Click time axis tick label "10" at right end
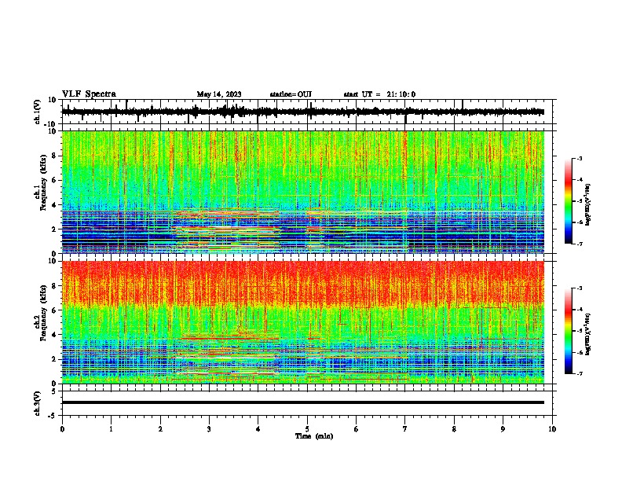622x481 pixels. 552,429
